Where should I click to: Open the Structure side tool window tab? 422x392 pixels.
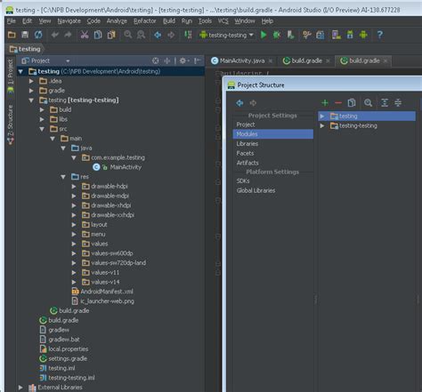[11, 124]
